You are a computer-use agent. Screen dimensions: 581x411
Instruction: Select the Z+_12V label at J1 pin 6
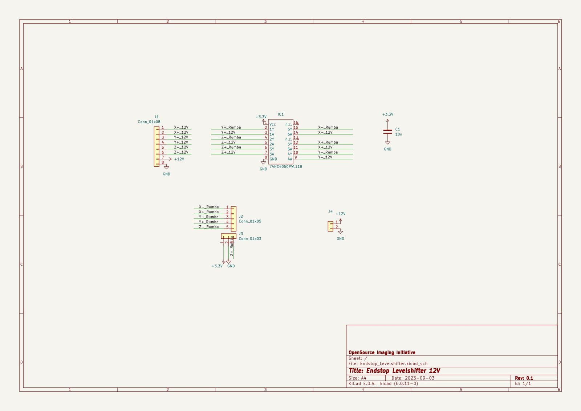tap(181, 152)
